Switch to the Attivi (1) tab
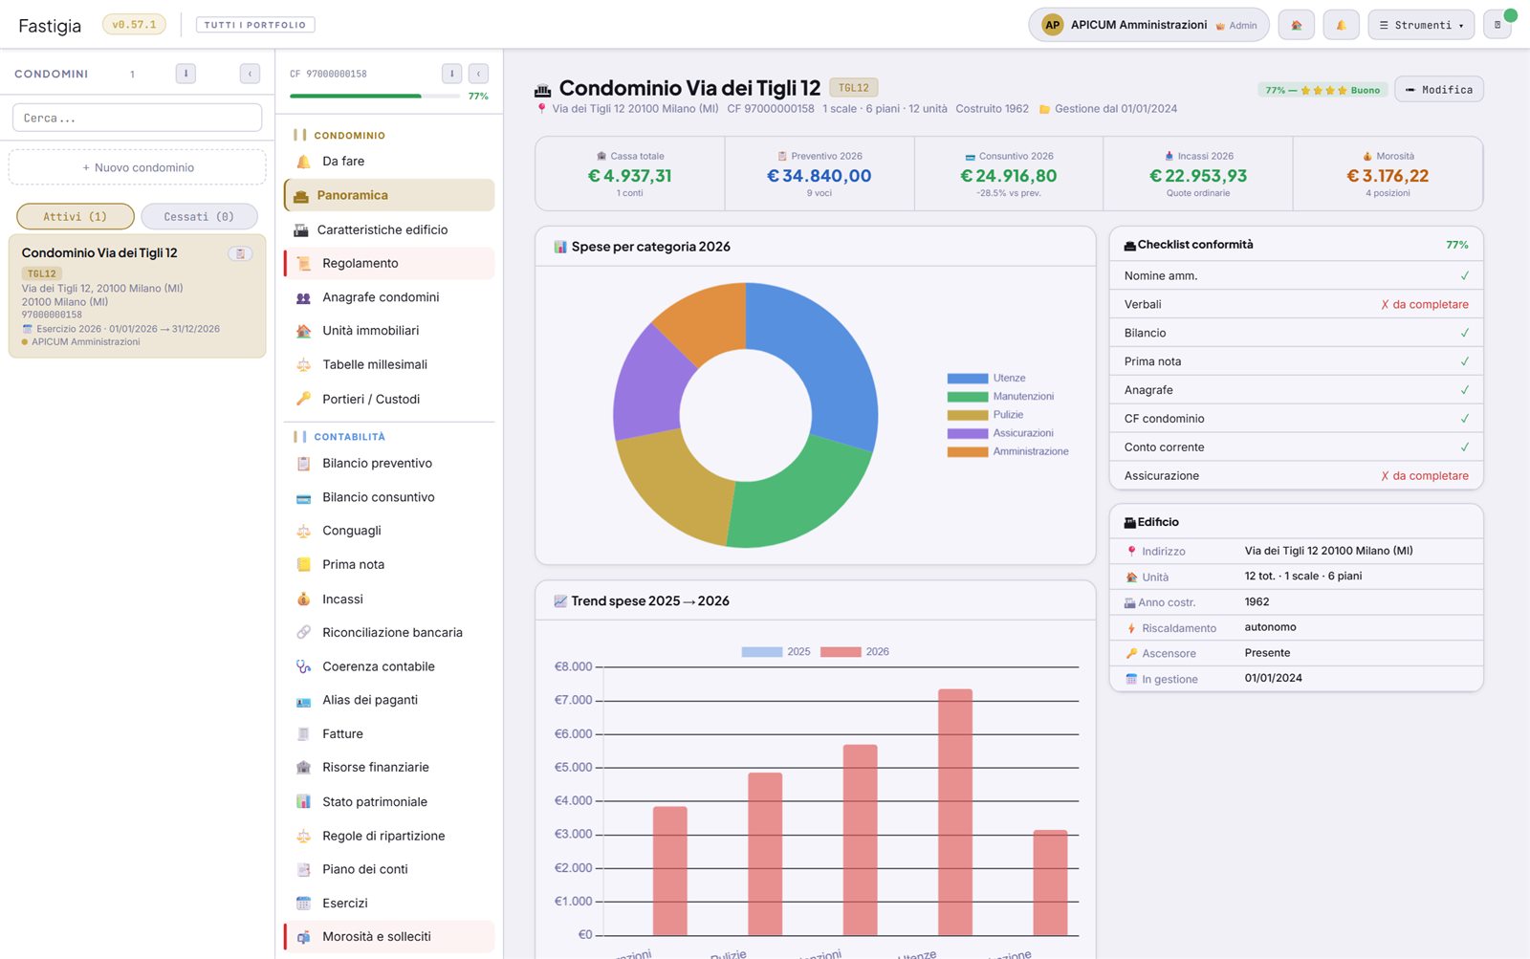The image size is (1530, 959). pos(76,217)
